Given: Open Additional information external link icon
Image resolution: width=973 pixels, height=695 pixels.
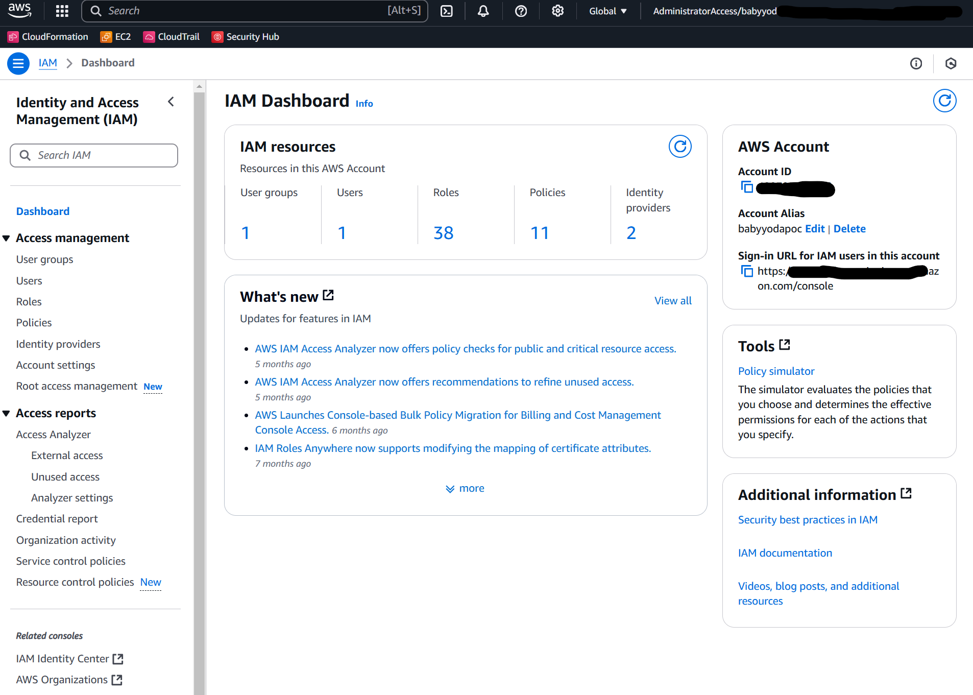Looking at the screenshot, I should pos(906,493).
